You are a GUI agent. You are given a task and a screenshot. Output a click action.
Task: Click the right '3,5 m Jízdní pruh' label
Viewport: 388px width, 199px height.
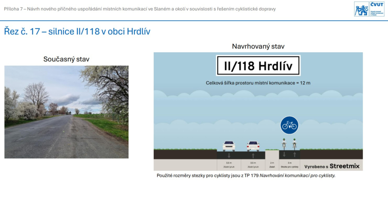[x=253, y=165]
